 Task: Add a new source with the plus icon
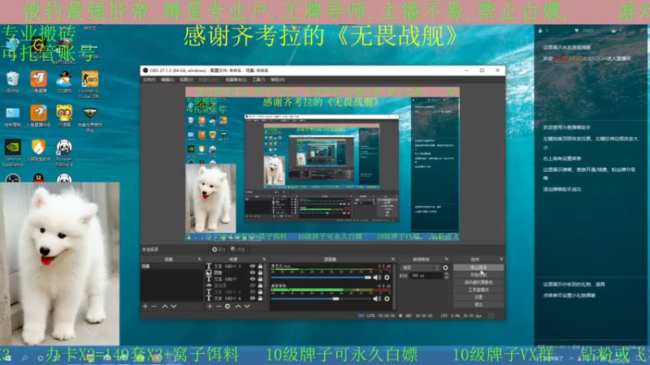[x=210, y=307]
